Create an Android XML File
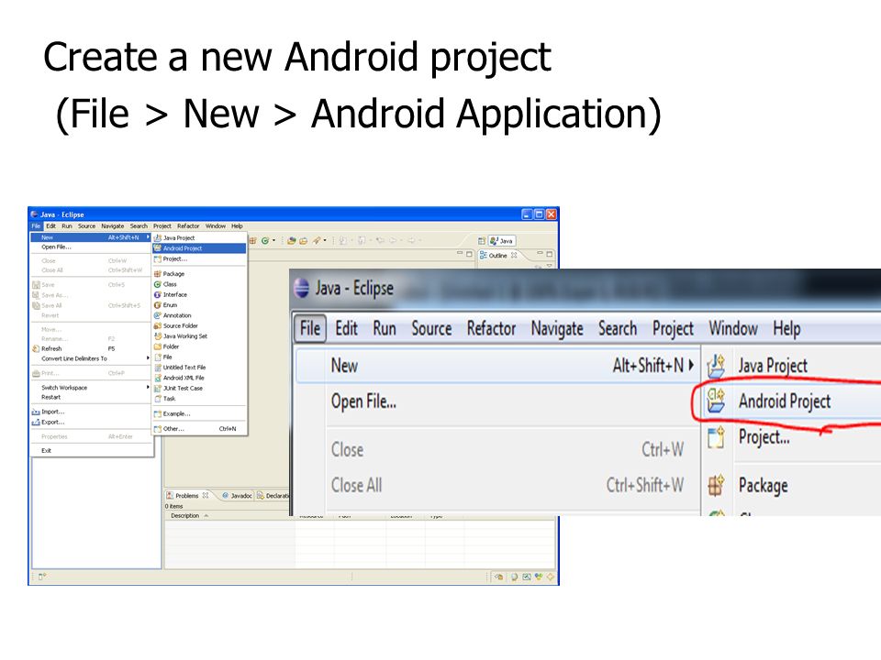 pyautogui.click(x=199, y=378)
